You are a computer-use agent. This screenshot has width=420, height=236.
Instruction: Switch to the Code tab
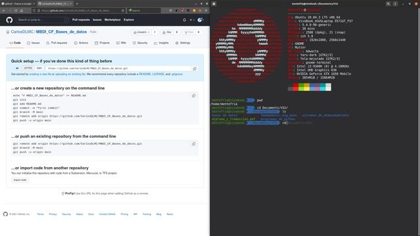pyautogui.click(x=15, y=43)
